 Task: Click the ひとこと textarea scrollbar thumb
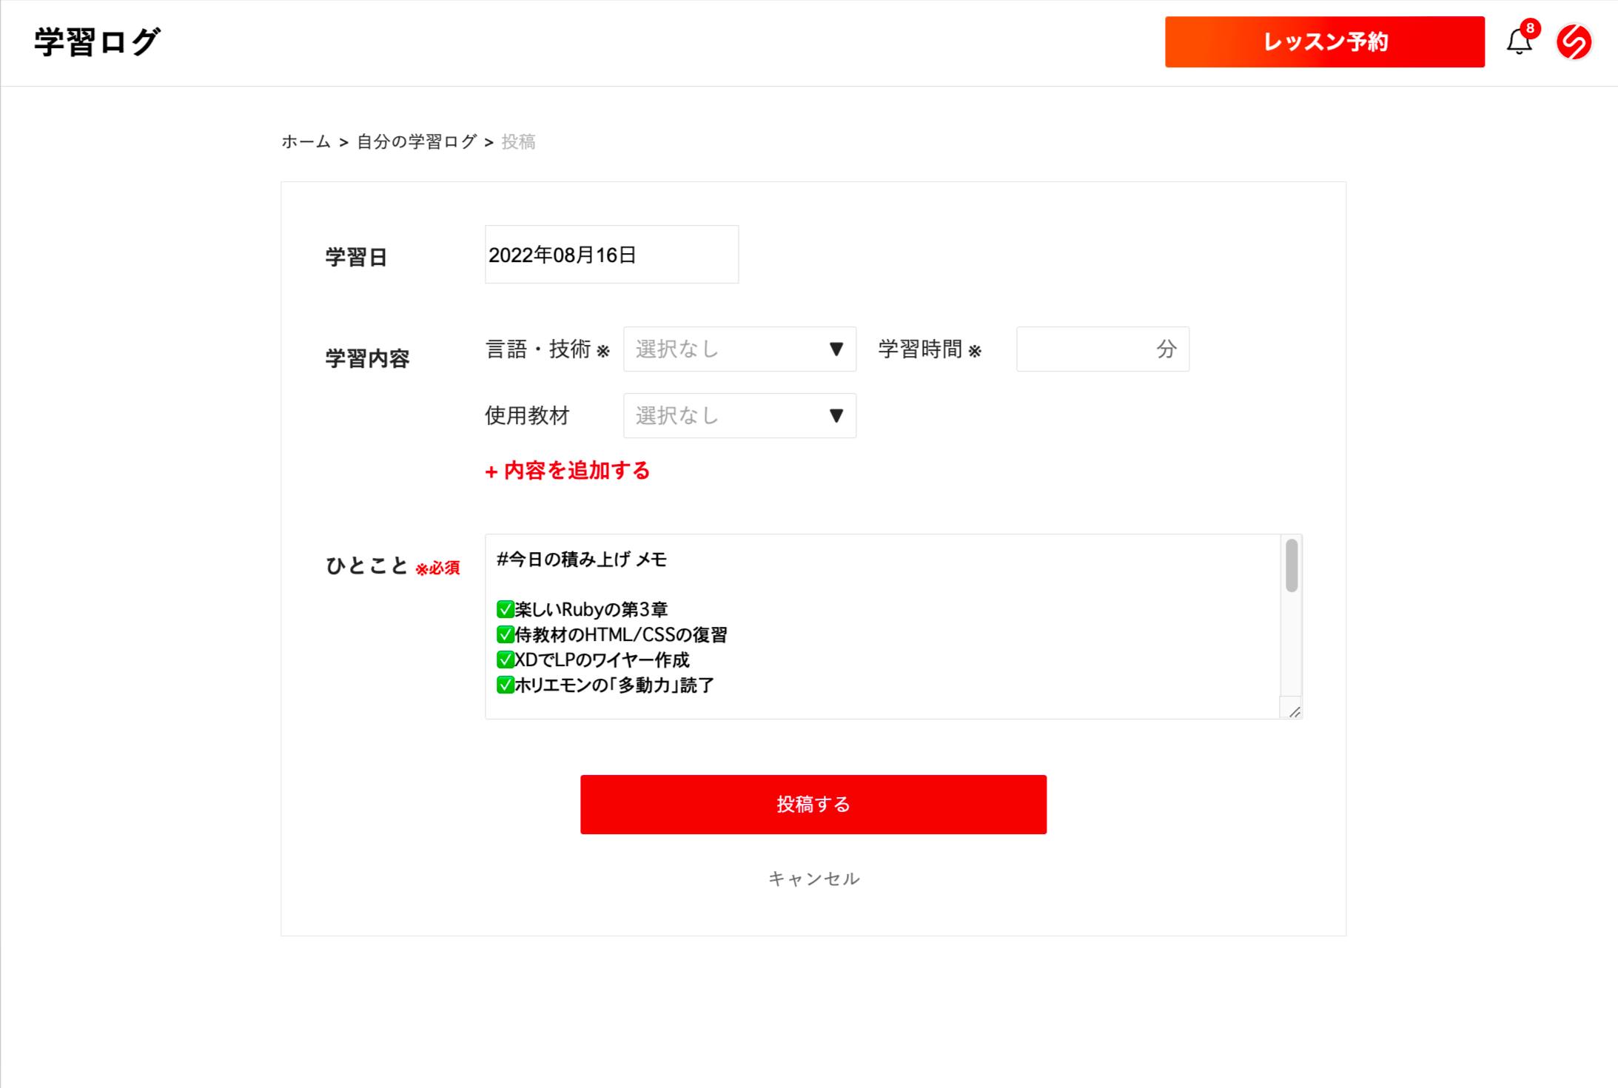click(x=1292, y=566)
